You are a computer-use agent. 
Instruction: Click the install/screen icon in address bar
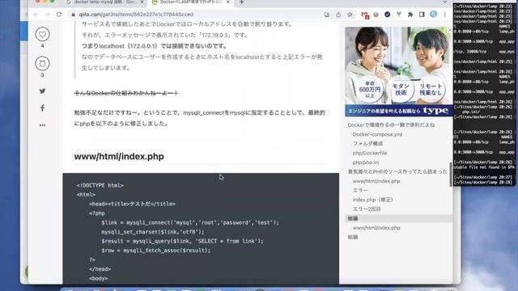[327, 15]
